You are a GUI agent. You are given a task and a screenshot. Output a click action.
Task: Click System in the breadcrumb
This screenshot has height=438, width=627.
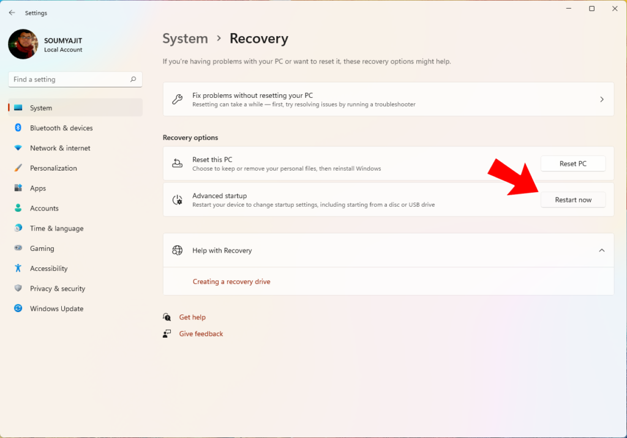pos(185,39)
